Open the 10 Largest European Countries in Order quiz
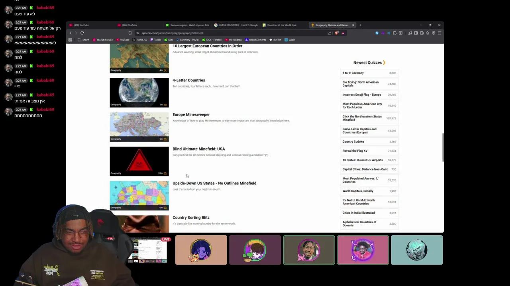This screenshot has width=510, height=286. 207,46
